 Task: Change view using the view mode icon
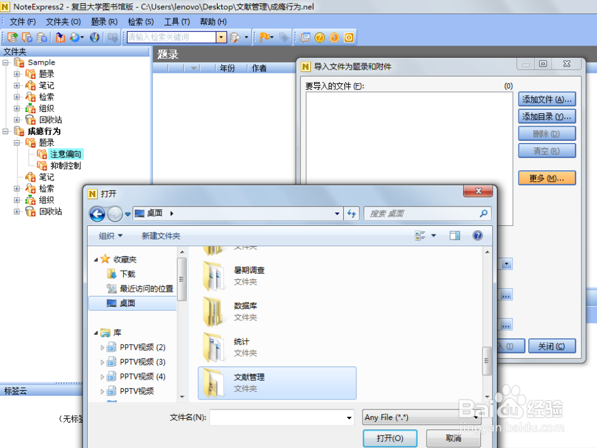tap(420, 235)
